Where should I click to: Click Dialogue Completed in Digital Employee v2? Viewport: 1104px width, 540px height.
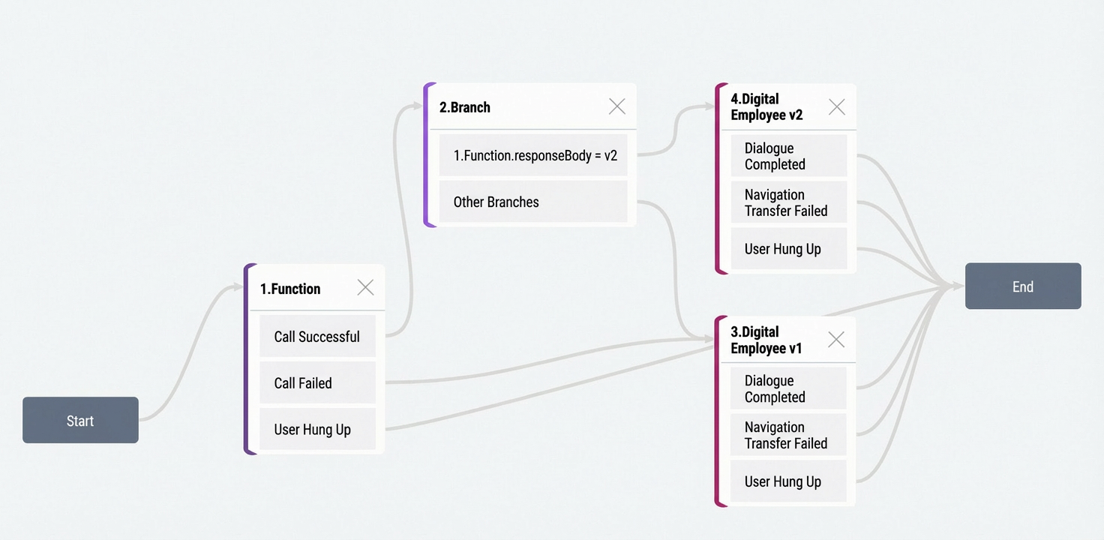click(x=788, y=156)
